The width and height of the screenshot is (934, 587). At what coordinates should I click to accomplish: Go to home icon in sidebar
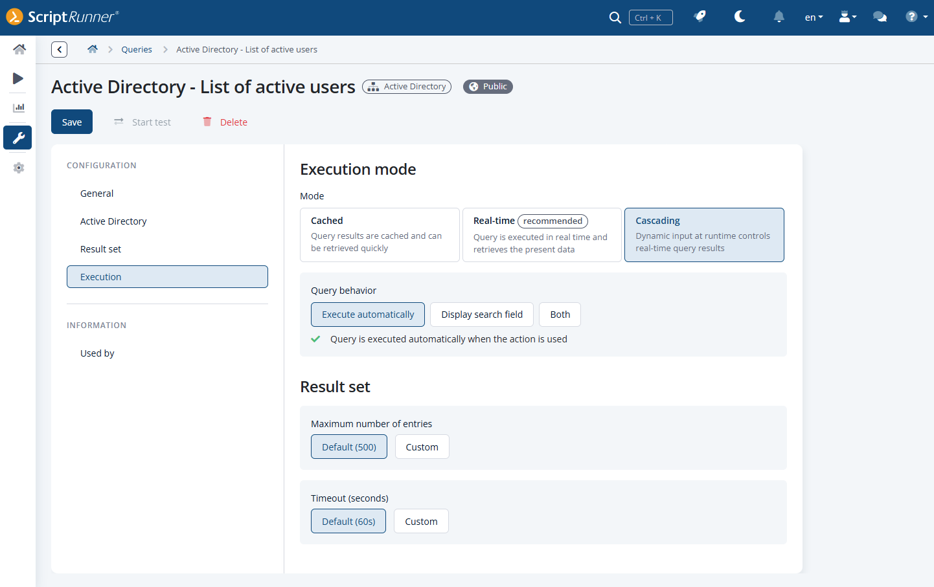[19, 49]
